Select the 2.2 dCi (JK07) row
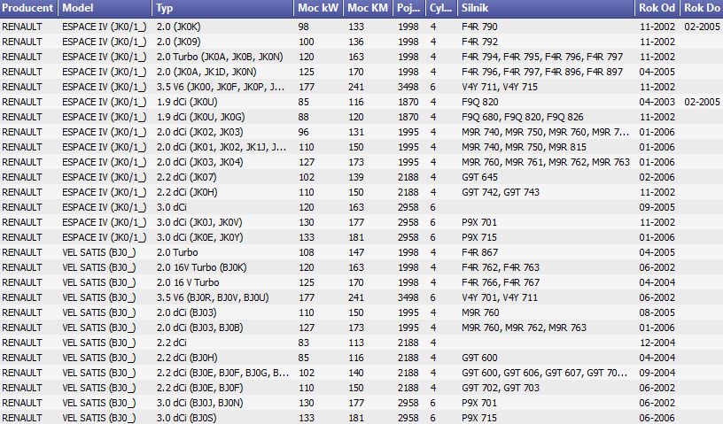The image size is (723, 424). pos(361,177)
